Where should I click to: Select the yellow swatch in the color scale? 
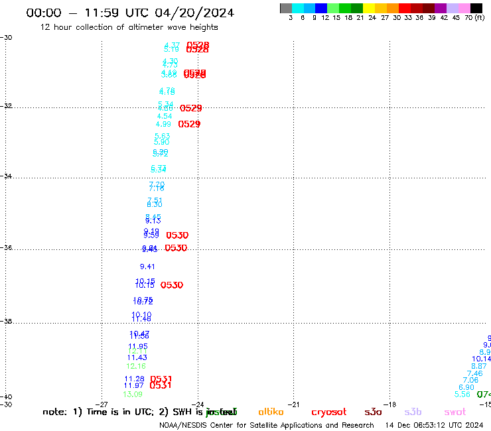[369, 8]
